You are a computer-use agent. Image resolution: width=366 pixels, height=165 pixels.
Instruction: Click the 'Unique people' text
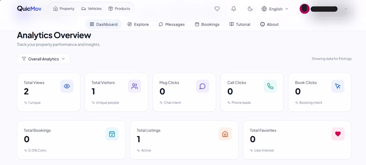tap(107, 103)
